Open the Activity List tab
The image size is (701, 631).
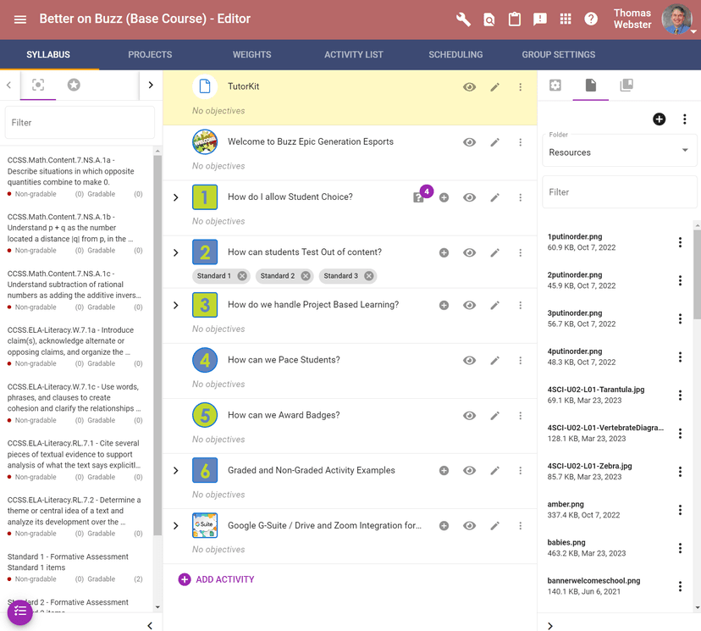point(353,54)
